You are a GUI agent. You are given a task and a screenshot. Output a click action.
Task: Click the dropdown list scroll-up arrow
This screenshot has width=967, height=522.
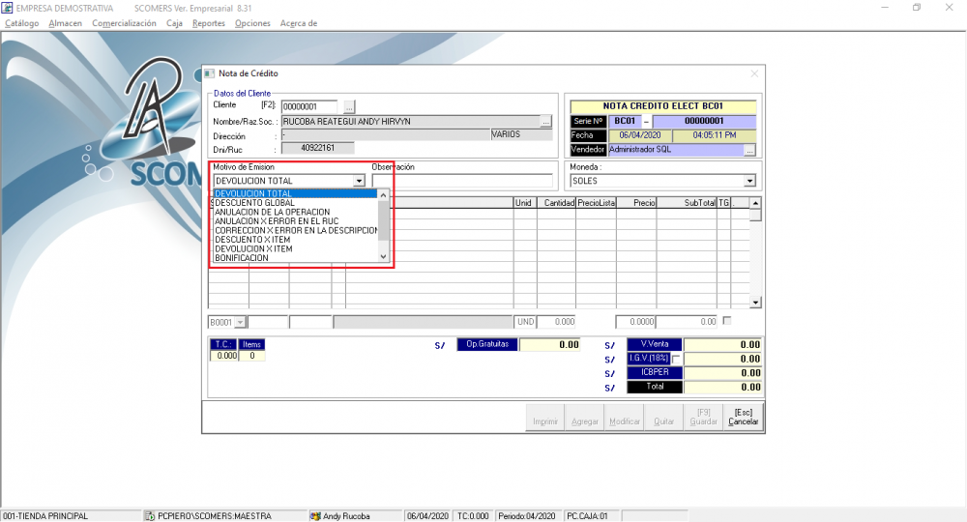pos(384,194)
